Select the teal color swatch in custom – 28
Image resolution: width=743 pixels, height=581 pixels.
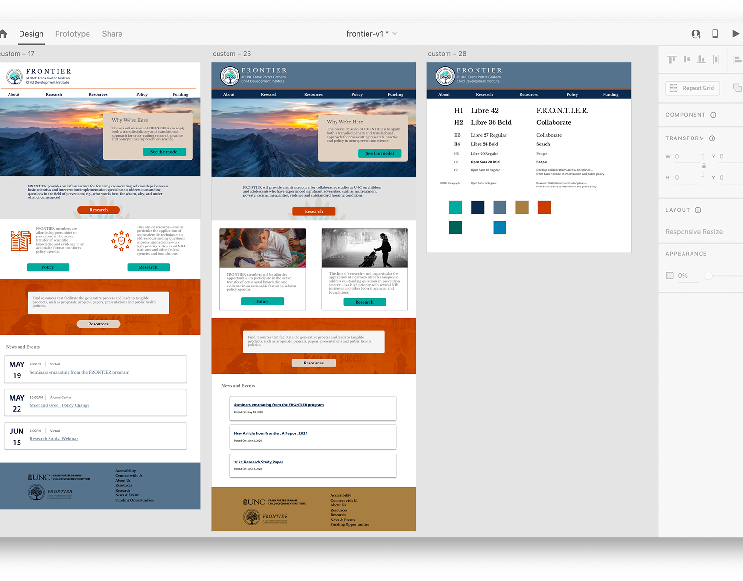[x=456, y=207]
